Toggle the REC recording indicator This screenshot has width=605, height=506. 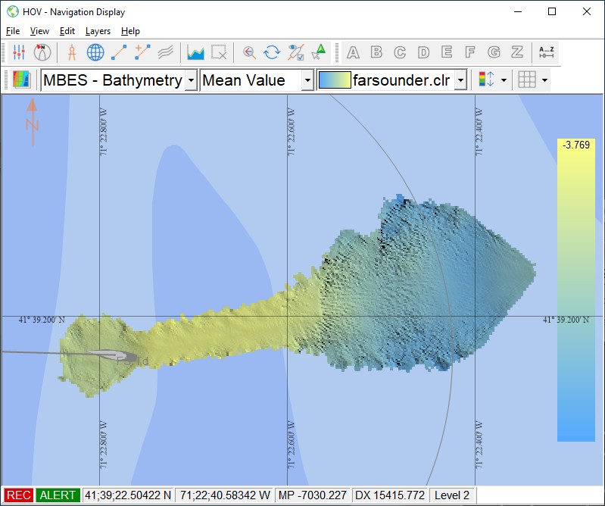click(19, 495)
